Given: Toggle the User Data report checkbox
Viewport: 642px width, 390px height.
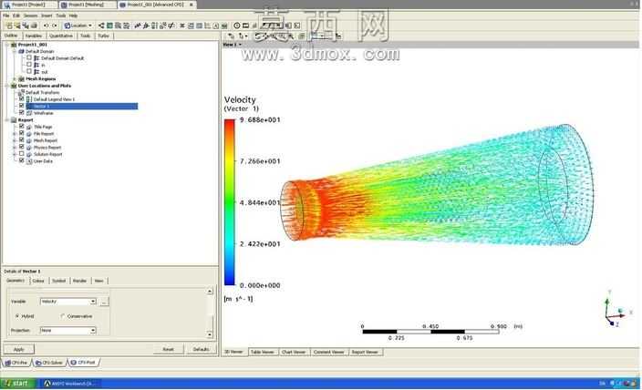Looking at the screenshot, I should click(x=22, y=160).
